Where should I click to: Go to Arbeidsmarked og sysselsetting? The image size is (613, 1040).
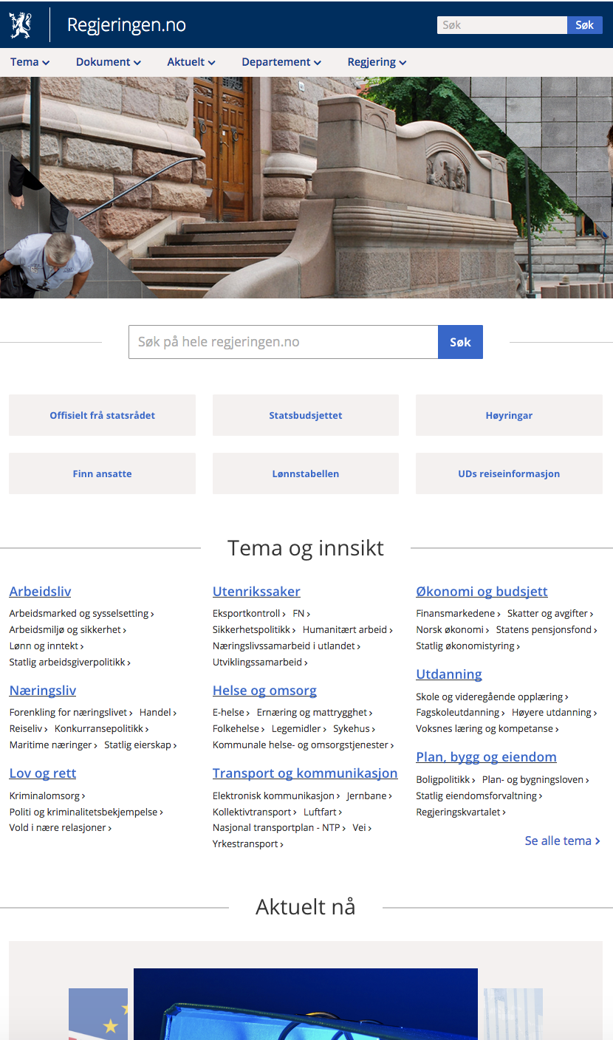pyautogui.click(x=81, y=614)
